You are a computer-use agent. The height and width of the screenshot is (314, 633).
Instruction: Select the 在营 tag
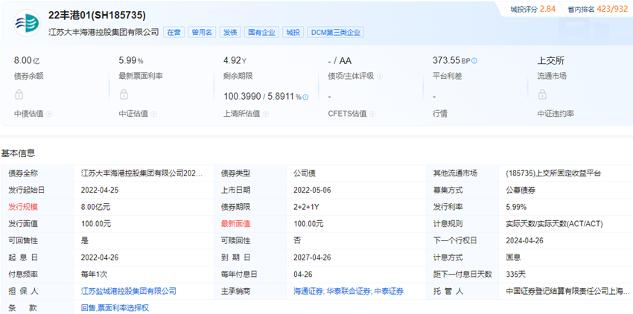[174, 33]
